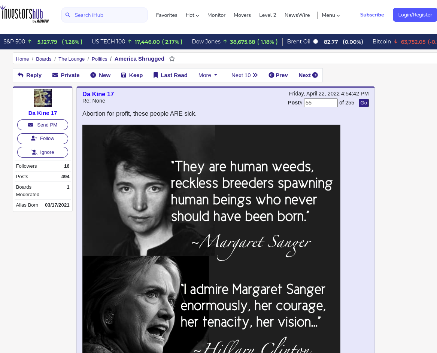Click the Bitcoin ticker entry

(x=405, y=42)
